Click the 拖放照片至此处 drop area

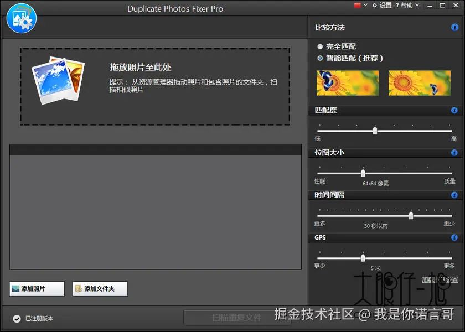pos(155,86)
